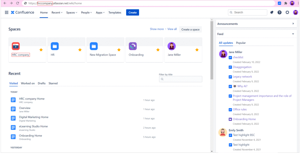This screenshot has height=154, width=300.
Task: Click the page icon beside eLearning Studio Home
Action: [x=13, y=127]
